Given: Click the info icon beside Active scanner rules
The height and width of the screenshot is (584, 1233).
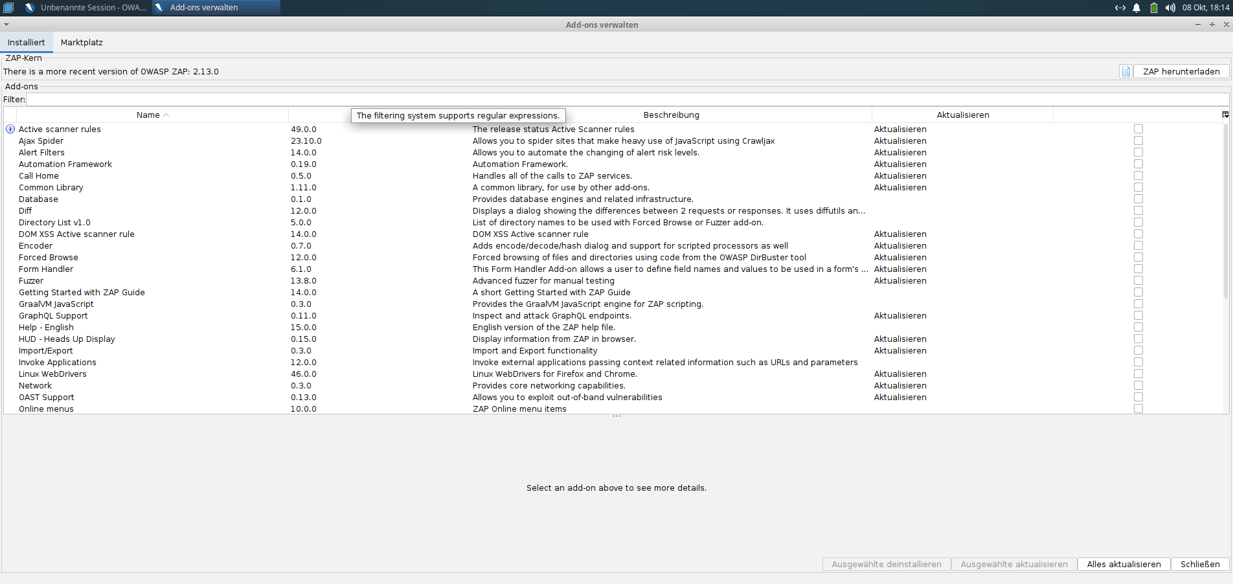Looking at the screenshot, I should pyautogui.click(x=10, y=129).
